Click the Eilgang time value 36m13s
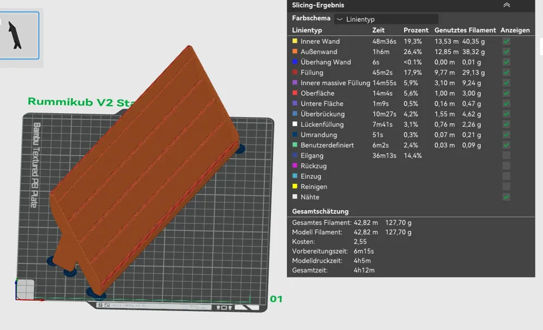 384,155
